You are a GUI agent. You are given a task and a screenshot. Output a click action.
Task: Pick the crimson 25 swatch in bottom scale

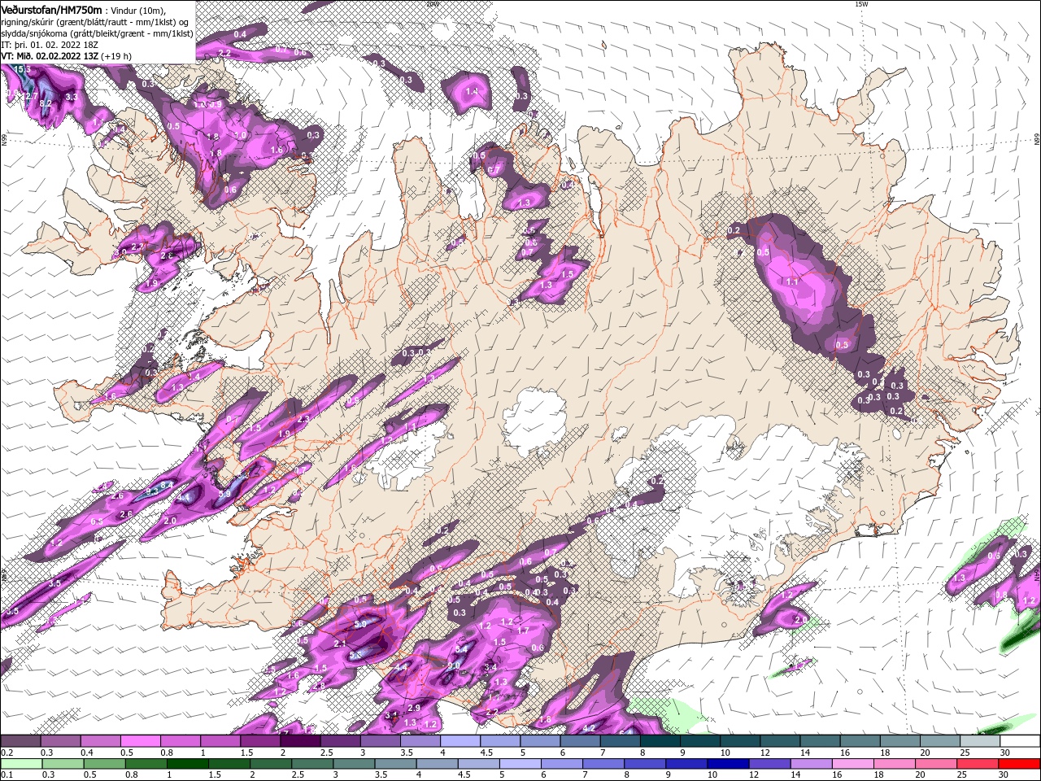click(978, 764)
